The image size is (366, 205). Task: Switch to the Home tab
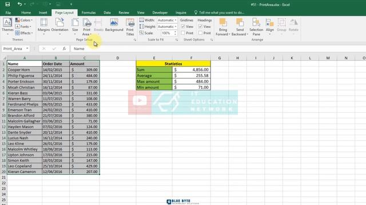click(x=26, y=13)
